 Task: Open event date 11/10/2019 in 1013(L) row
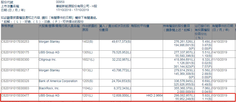(x=219, y=70)
